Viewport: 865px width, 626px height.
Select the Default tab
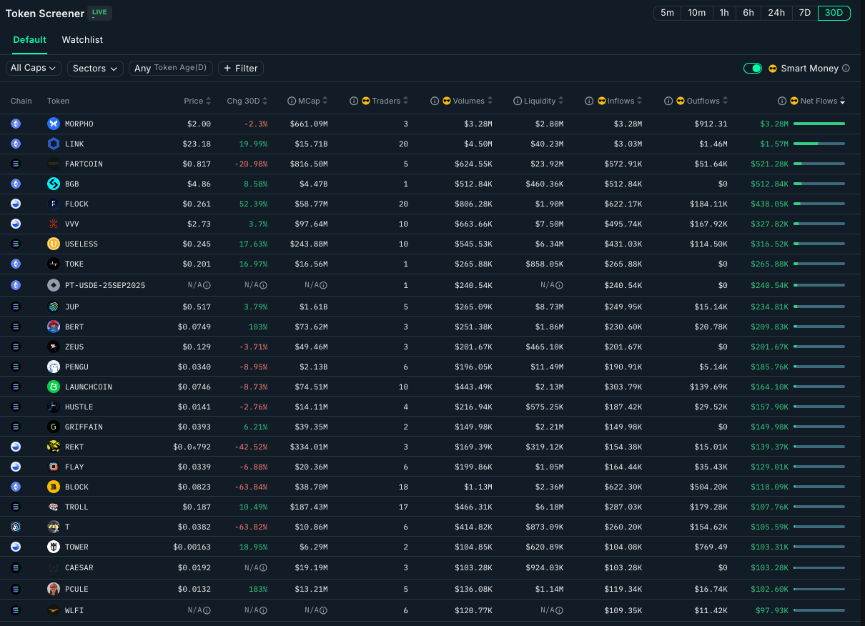tap(29, 40)
